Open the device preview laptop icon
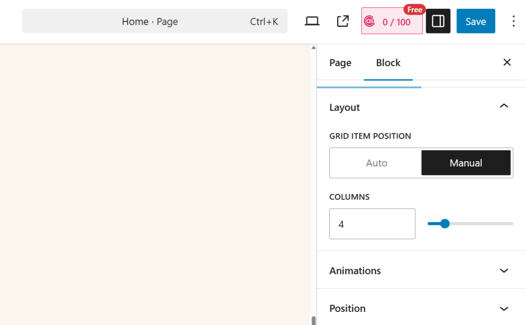This screenshot has height=325, width=526. tap(312, 21)
